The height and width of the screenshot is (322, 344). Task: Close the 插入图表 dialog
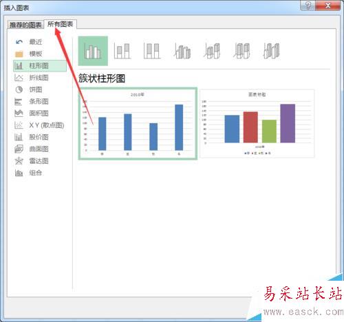click(x=328, y=6)
